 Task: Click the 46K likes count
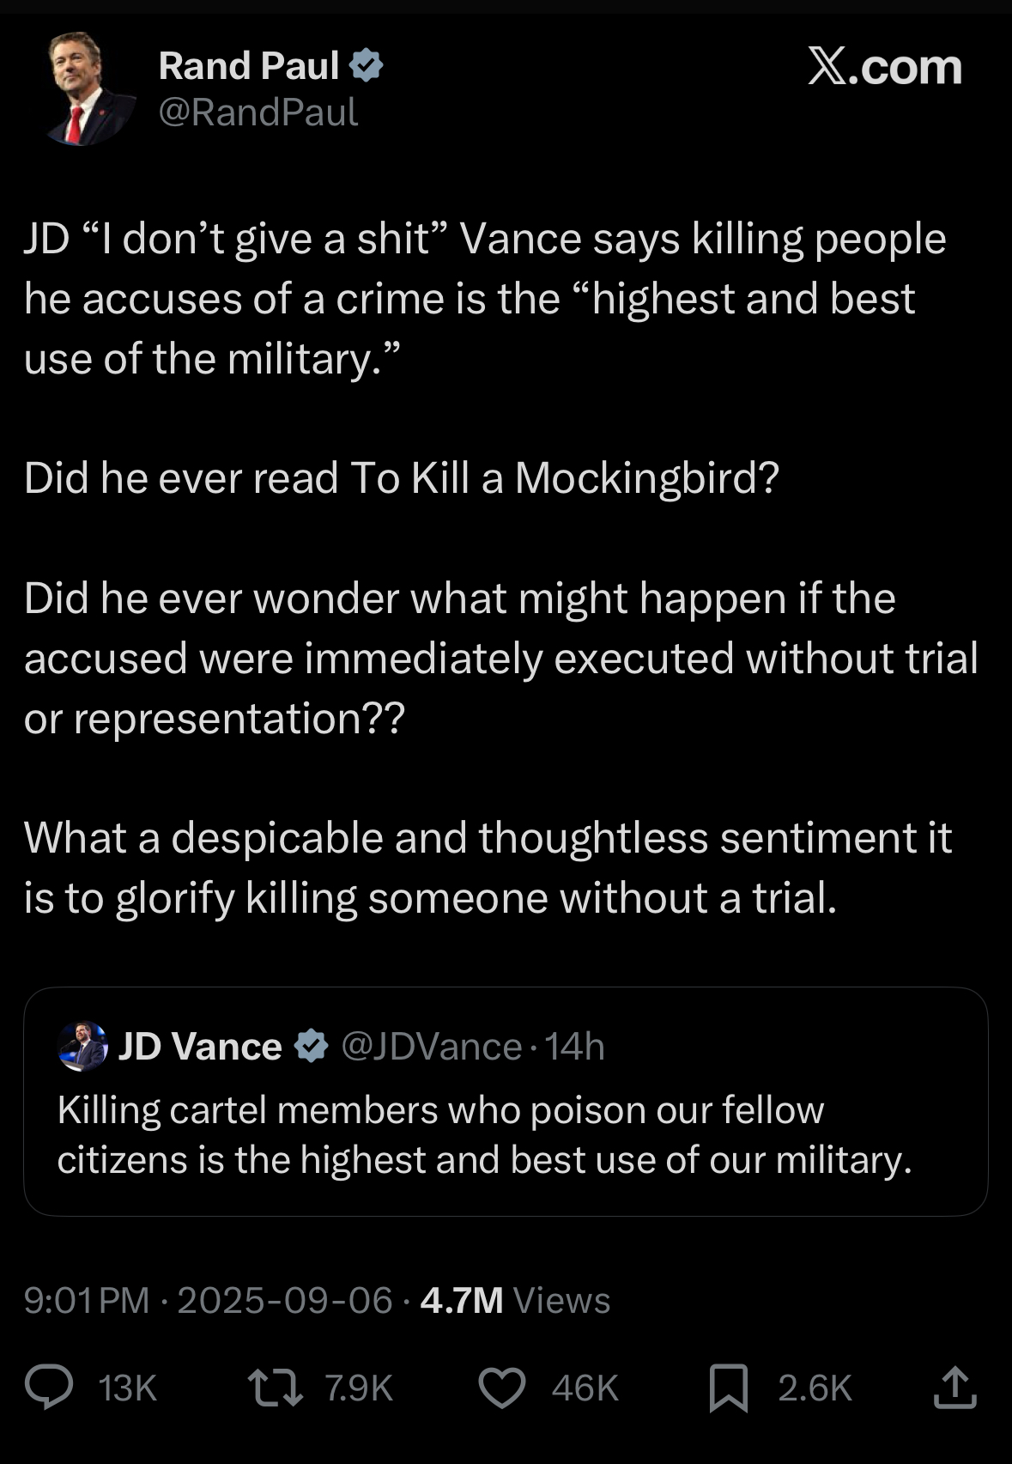585,1388
